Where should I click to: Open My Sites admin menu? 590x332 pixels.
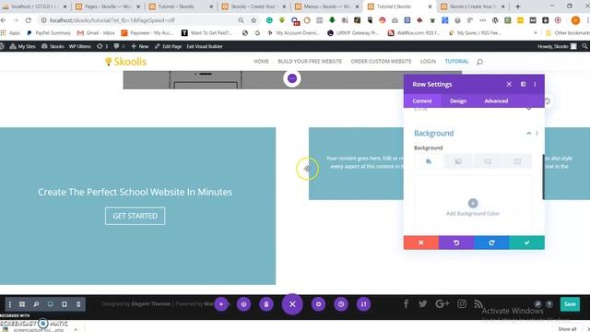(22, 46)
